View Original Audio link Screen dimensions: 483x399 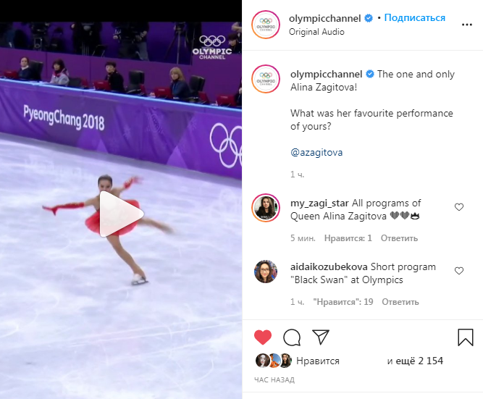(x=316, y=32)
